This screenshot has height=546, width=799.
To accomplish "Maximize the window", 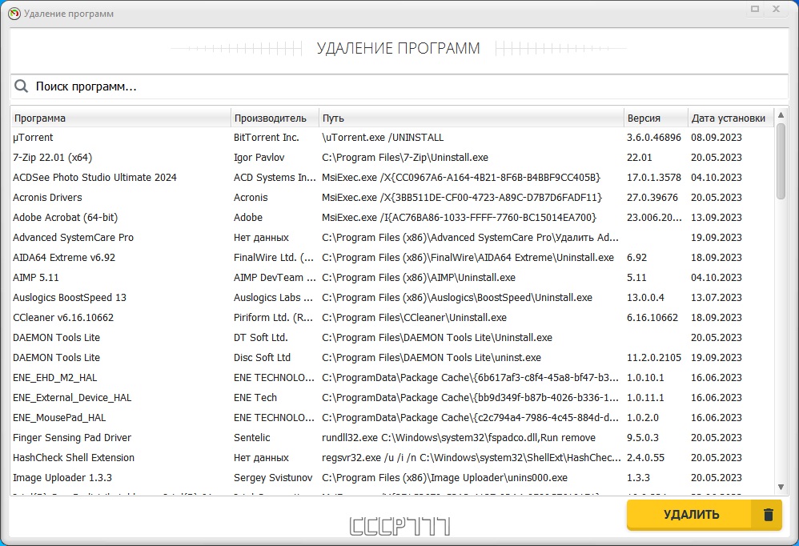I will tap(755, 9).
